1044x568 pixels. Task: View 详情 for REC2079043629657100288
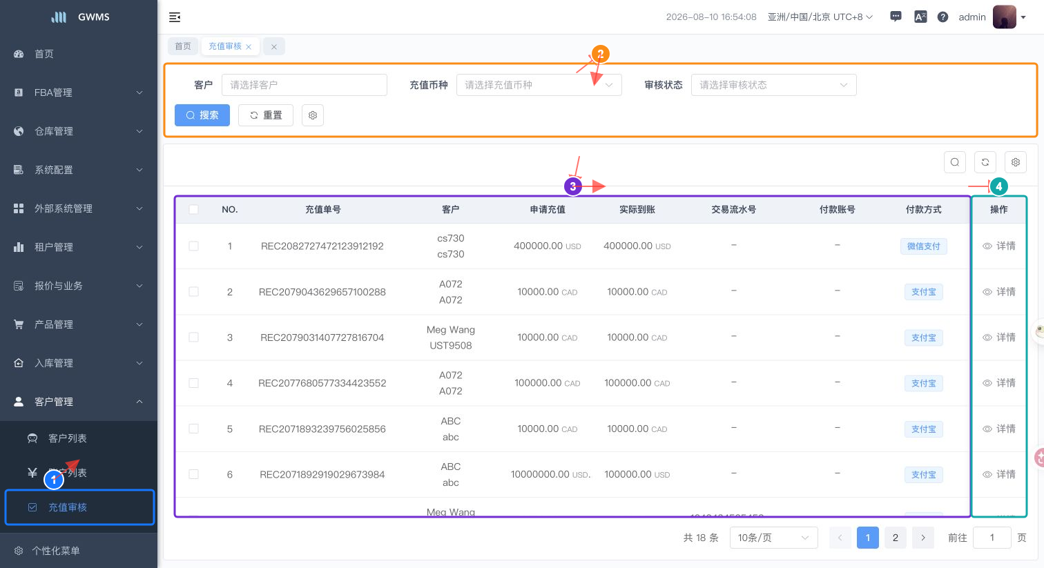click(999, 292)
